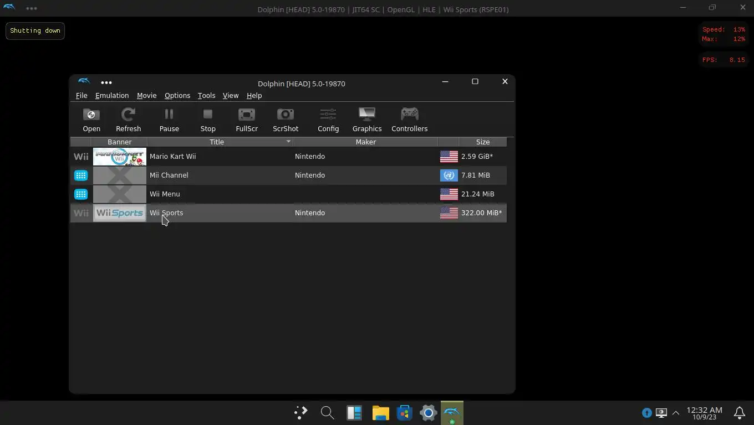The width and height of the screenshot is (754, 425).
Task: Click the display tray icon
Action: [661, 413]
